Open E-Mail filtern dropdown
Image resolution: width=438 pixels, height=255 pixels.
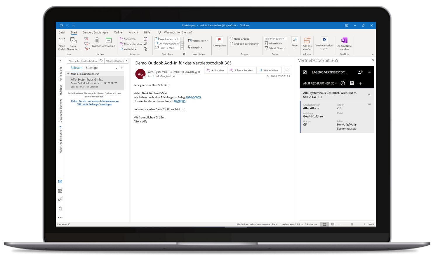click(275, 48)
